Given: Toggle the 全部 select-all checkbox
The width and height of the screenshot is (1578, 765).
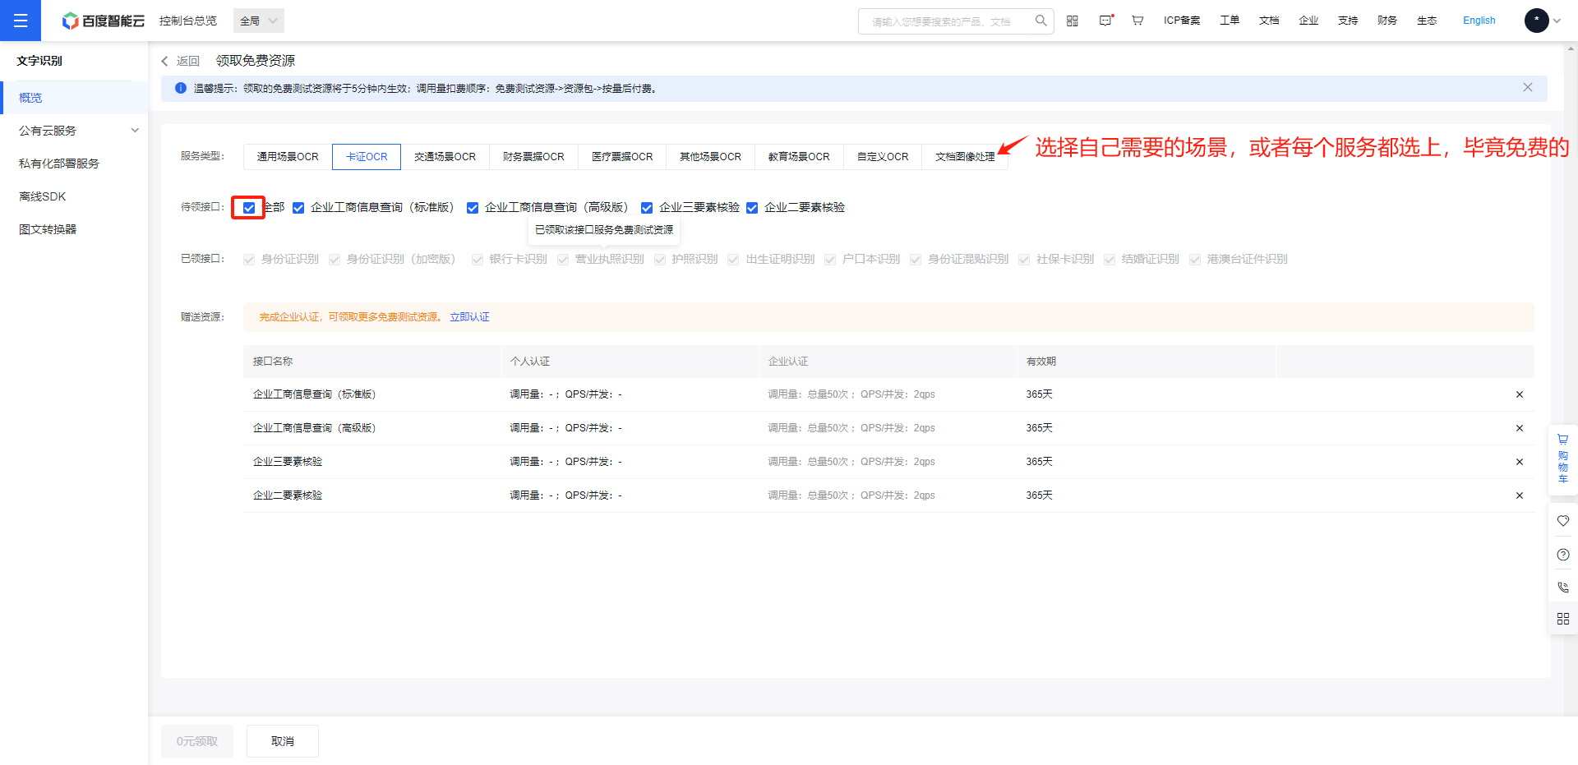Looking at the screenshot, I should click(249, 208).
